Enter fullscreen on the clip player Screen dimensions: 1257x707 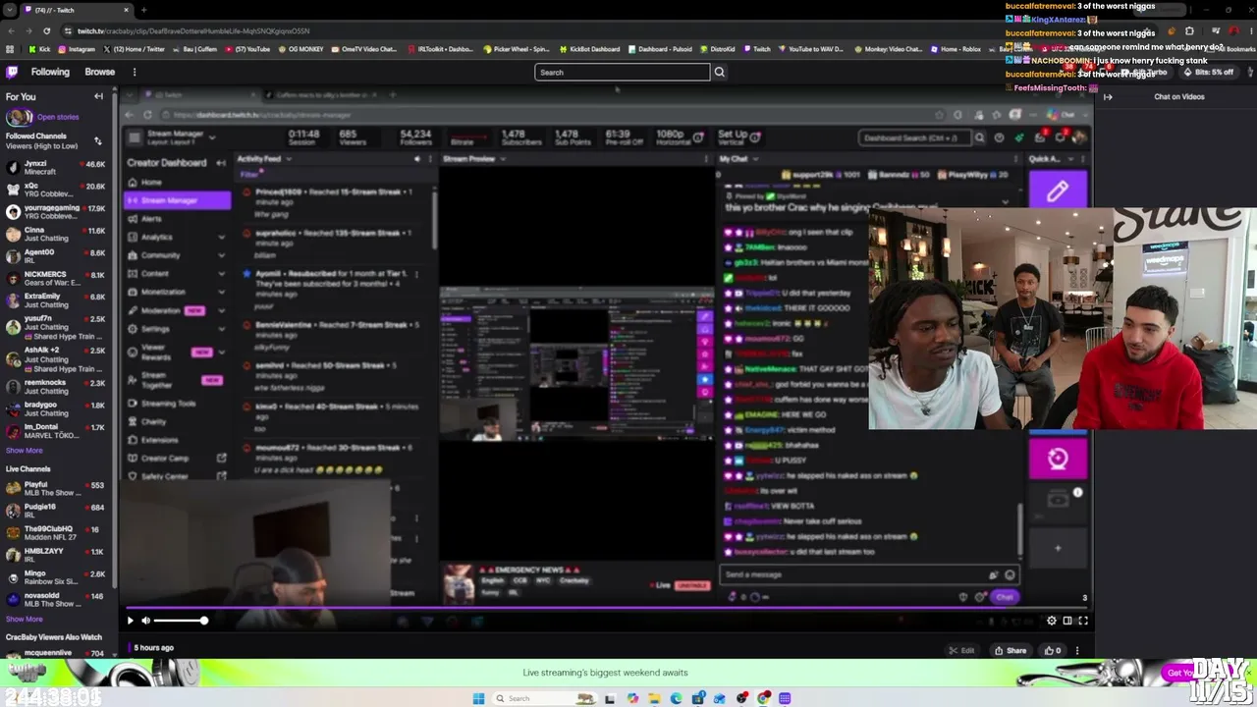[x=1083, y=621]
